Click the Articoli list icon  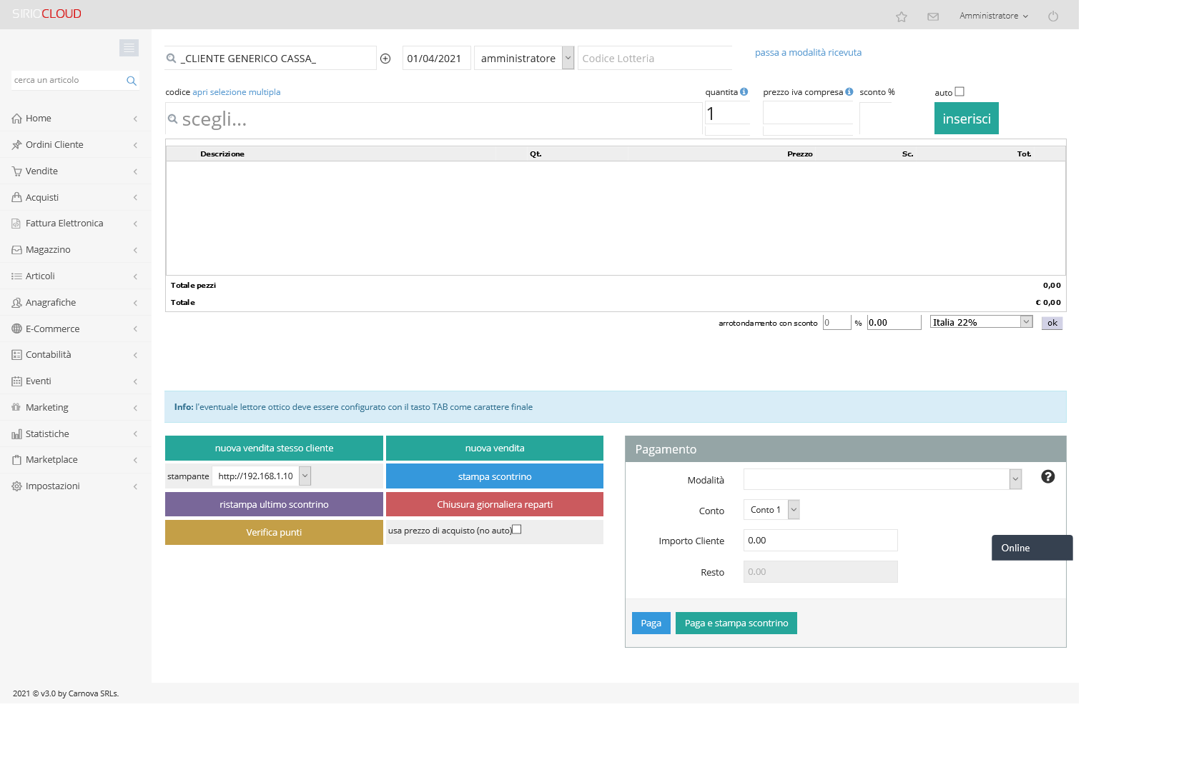16,276
